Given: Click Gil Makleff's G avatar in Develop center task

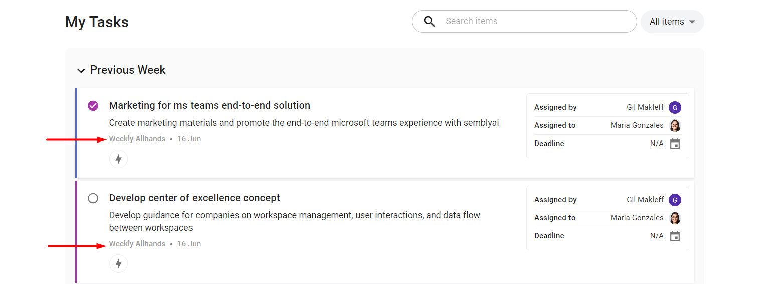Looking at the screenshot, I should [675, 200].
